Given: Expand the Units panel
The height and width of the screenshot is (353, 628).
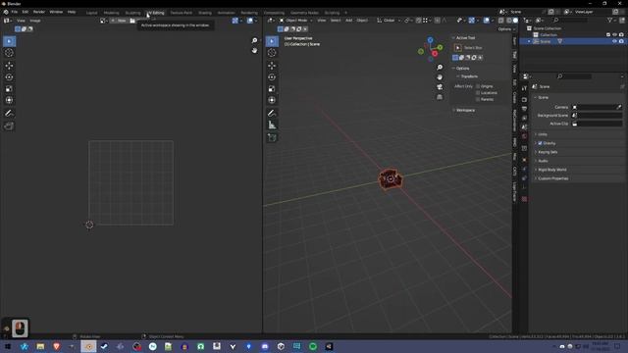Looking at the screenshot, I should coord(543,134).
